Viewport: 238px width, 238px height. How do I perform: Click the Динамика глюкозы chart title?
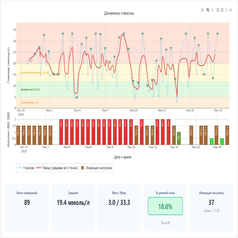[119, 13]
